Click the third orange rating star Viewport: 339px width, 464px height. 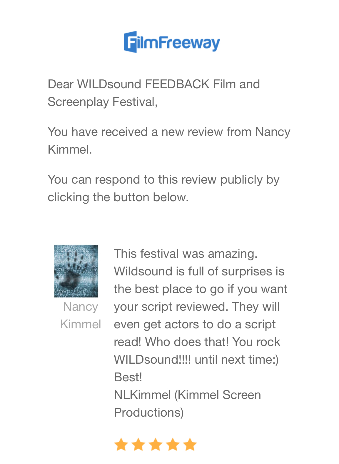click(x=156, y=444)
